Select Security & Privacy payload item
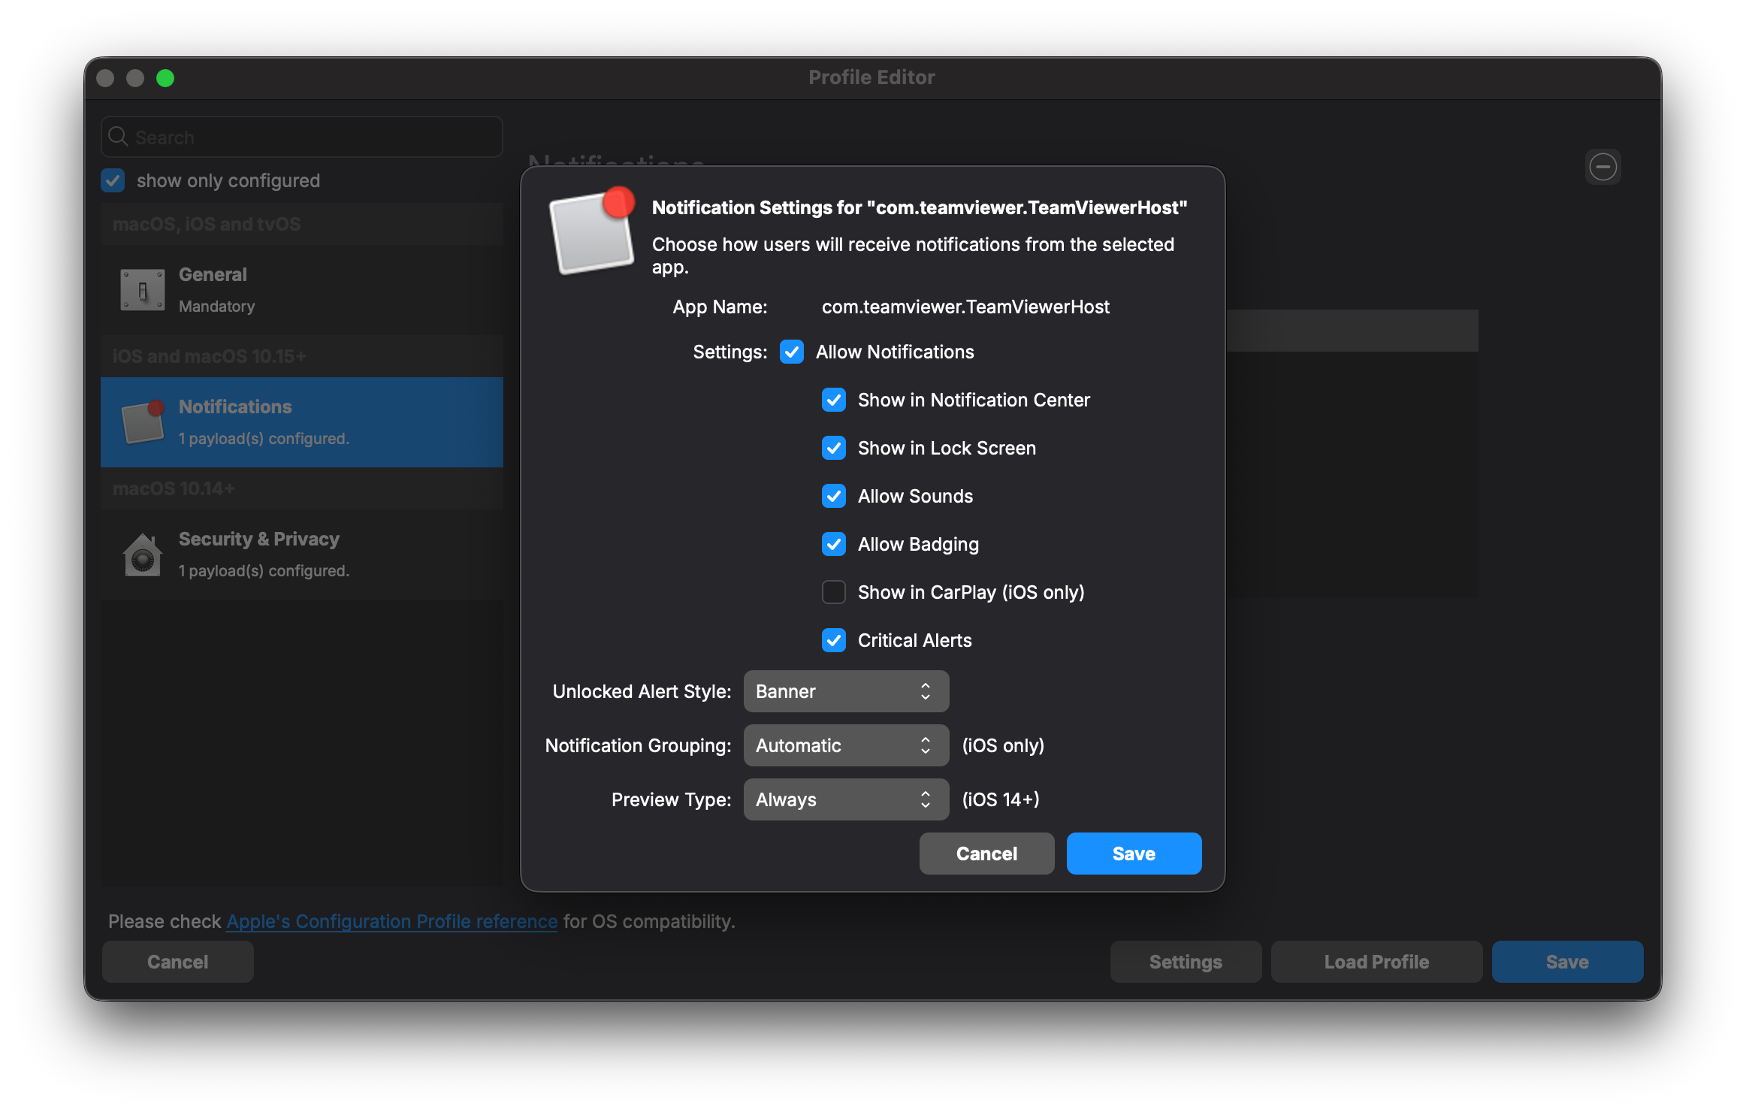This screenshot has width=1746, height=1112. [301, 554]
